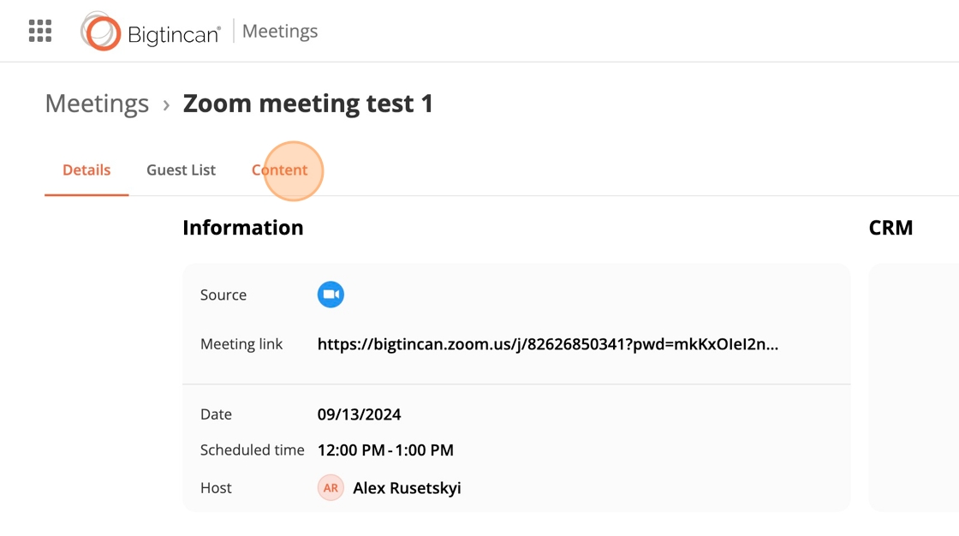Click the Bigtincan logo
Image resolution: width=959 pixels, height=536 pixels.
click(151, 32)
